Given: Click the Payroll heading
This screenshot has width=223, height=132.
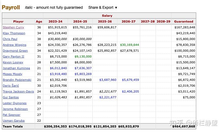Looking at the screenshot, I should tap(11, 7).
